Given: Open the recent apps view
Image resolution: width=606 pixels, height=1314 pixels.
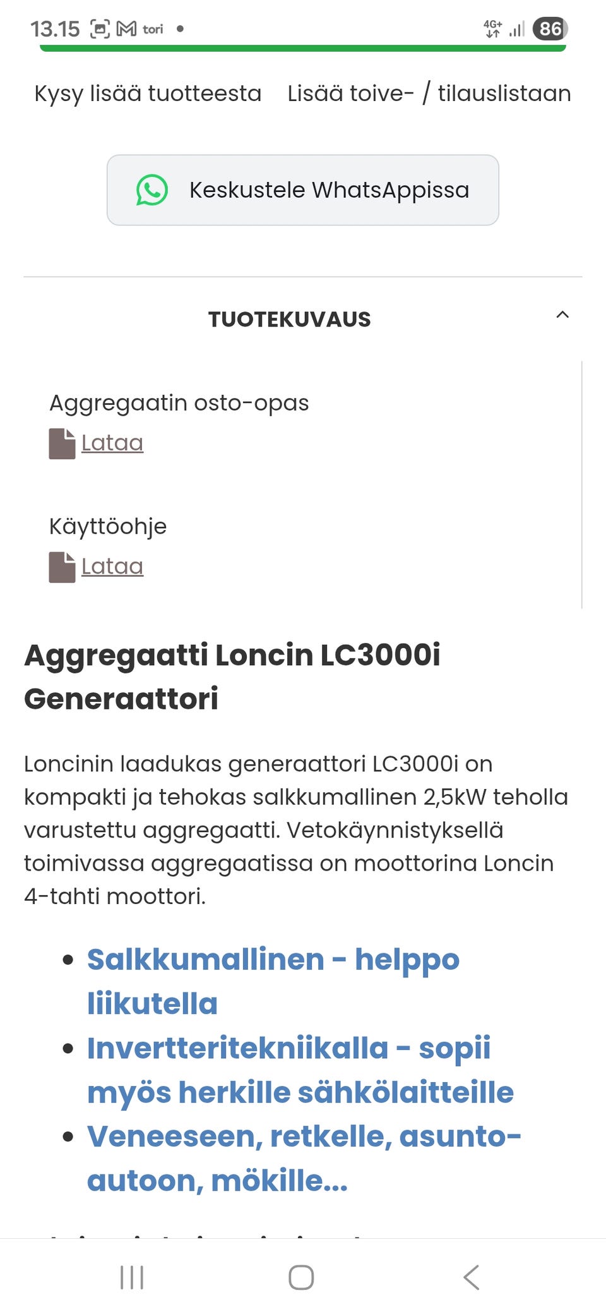Looking at the screenshot, I should 132,1277.
